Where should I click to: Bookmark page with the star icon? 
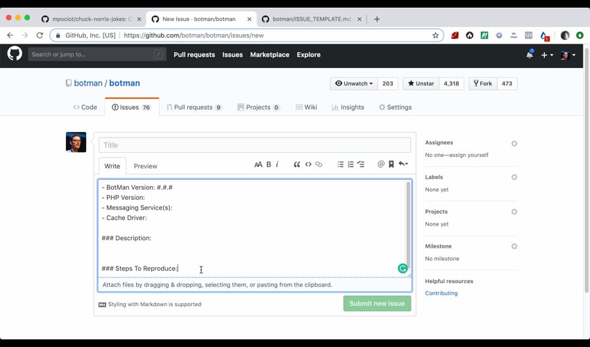click(435, 35)
